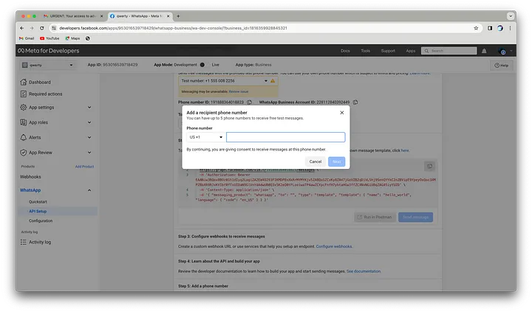Click the Meta for Developers logo
Screen dimensions: 532x312
tap(49, 50)
